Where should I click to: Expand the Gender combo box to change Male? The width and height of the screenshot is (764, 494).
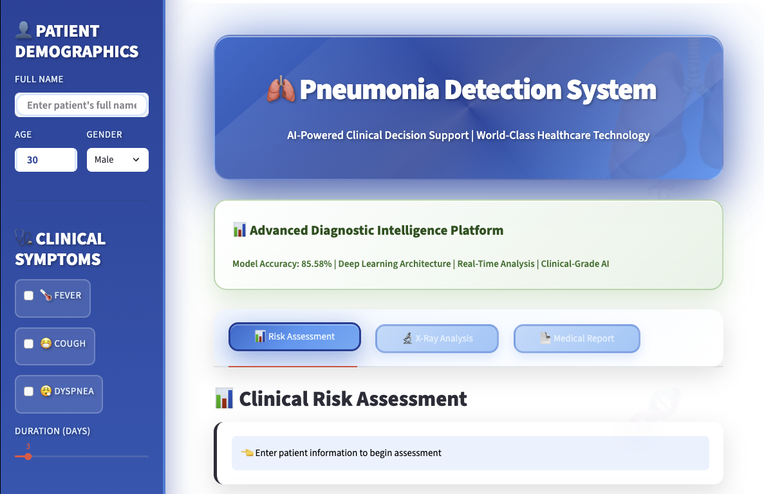[x=117, y=160]
